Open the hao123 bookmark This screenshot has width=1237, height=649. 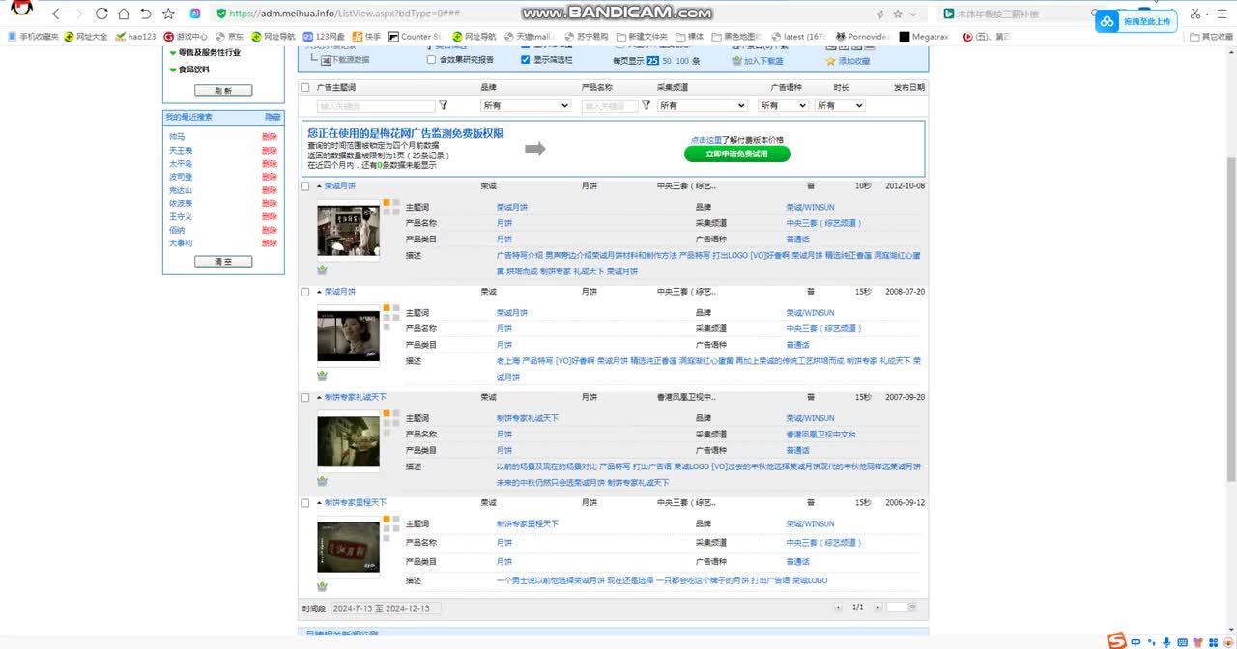click(x=134, y=37)
